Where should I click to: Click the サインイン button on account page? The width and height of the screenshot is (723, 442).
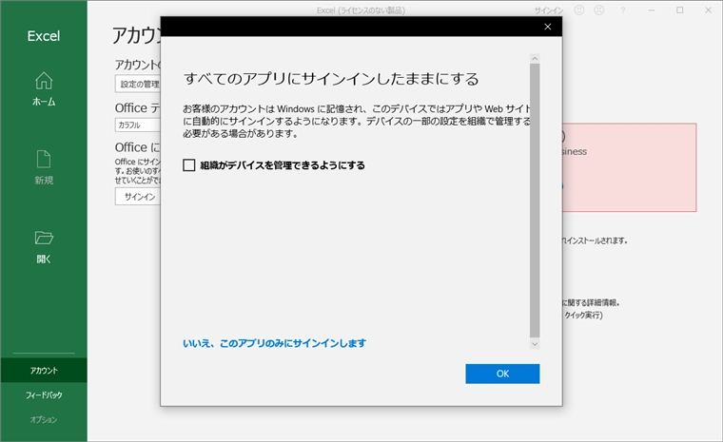[x=138, y=197]
